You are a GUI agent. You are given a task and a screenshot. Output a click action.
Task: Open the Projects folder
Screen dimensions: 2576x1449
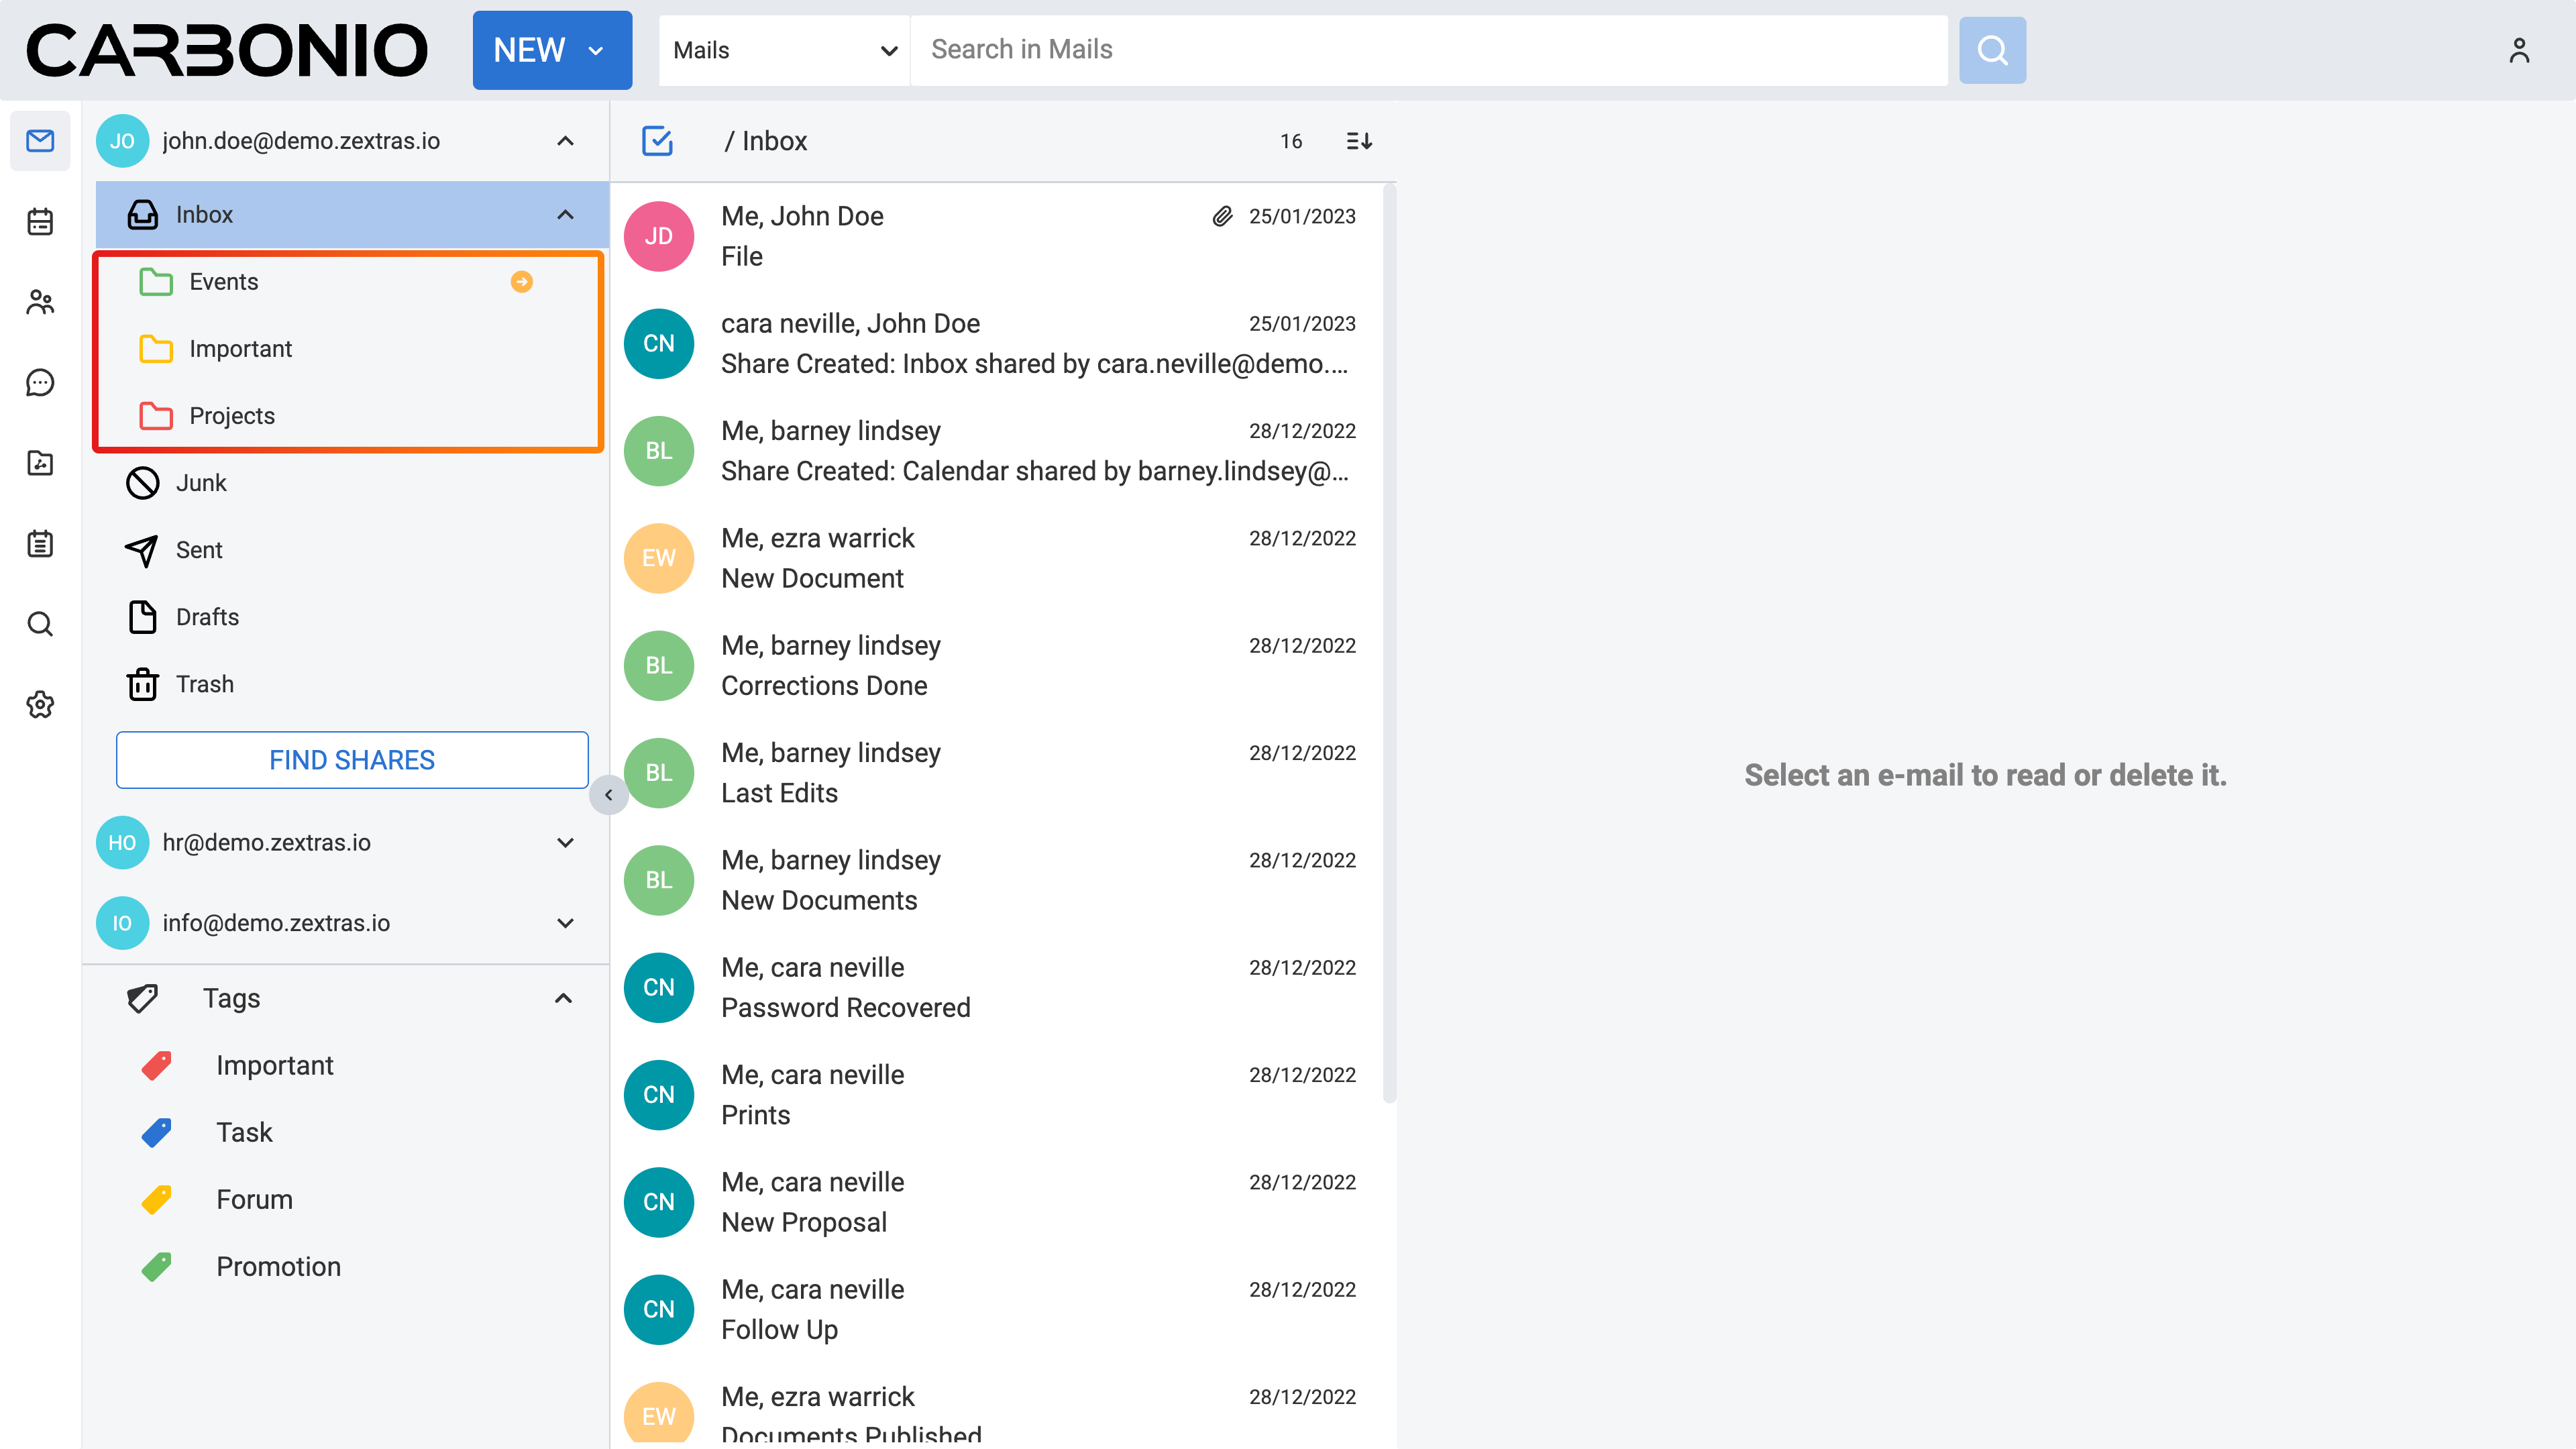[x=232, y=416]
